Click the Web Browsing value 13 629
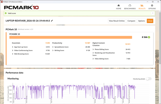Viewport: 161px width, 104px height. [x=47, y=54]
